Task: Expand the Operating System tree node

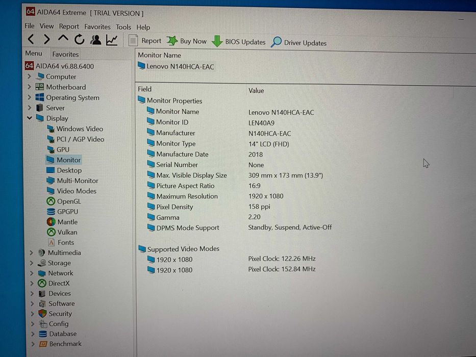Action: pyautogui.click(x=30, y=97)
